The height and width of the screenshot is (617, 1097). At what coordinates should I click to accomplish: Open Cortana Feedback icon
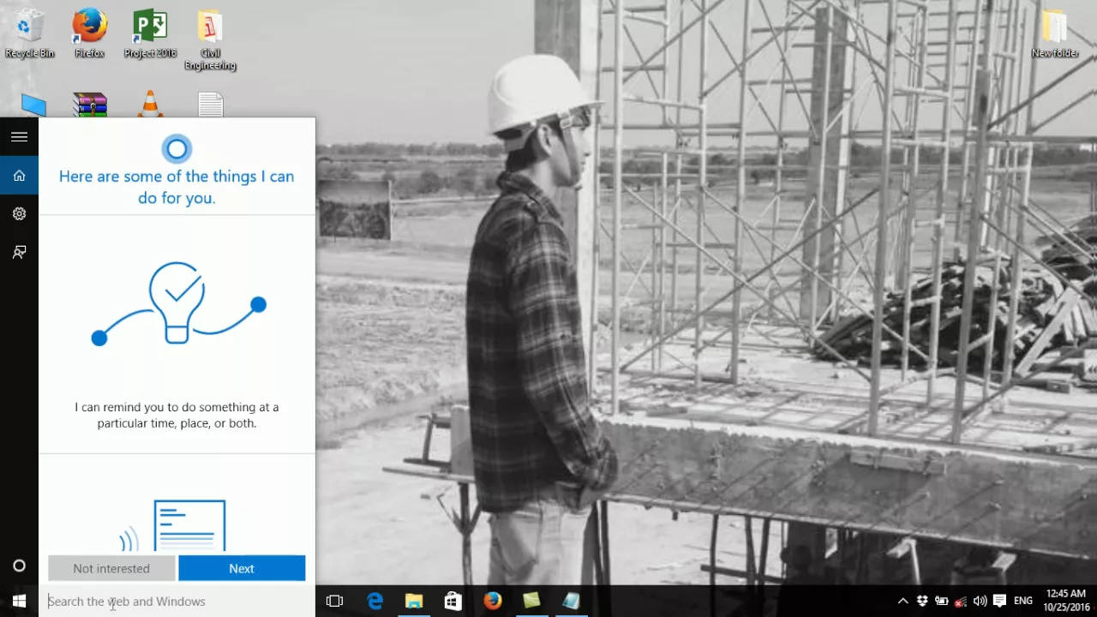(19, 252)
